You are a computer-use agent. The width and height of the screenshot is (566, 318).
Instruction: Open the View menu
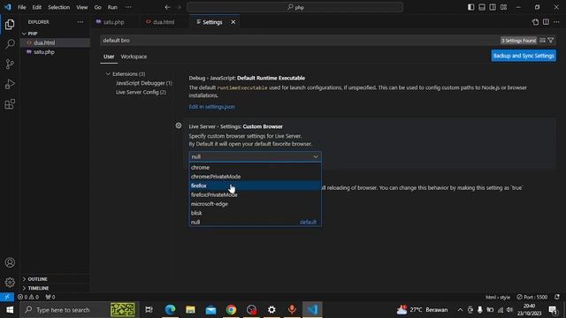click(x=82, y=7)
